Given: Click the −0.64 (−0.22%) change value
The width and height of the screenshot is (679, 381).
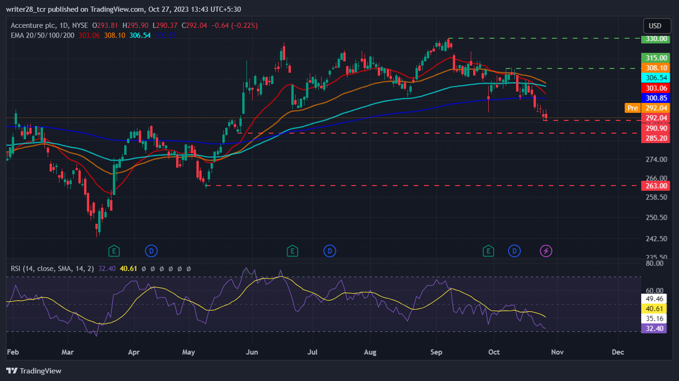Looking at the screenshot, I should 235,25.
